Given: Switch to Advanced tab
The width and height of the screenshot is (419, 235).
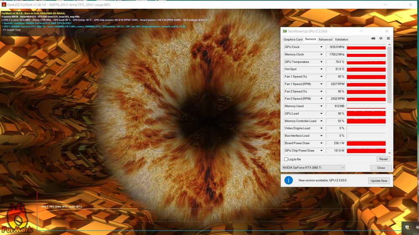Looking at the screenshot, I should coord(325,39).
